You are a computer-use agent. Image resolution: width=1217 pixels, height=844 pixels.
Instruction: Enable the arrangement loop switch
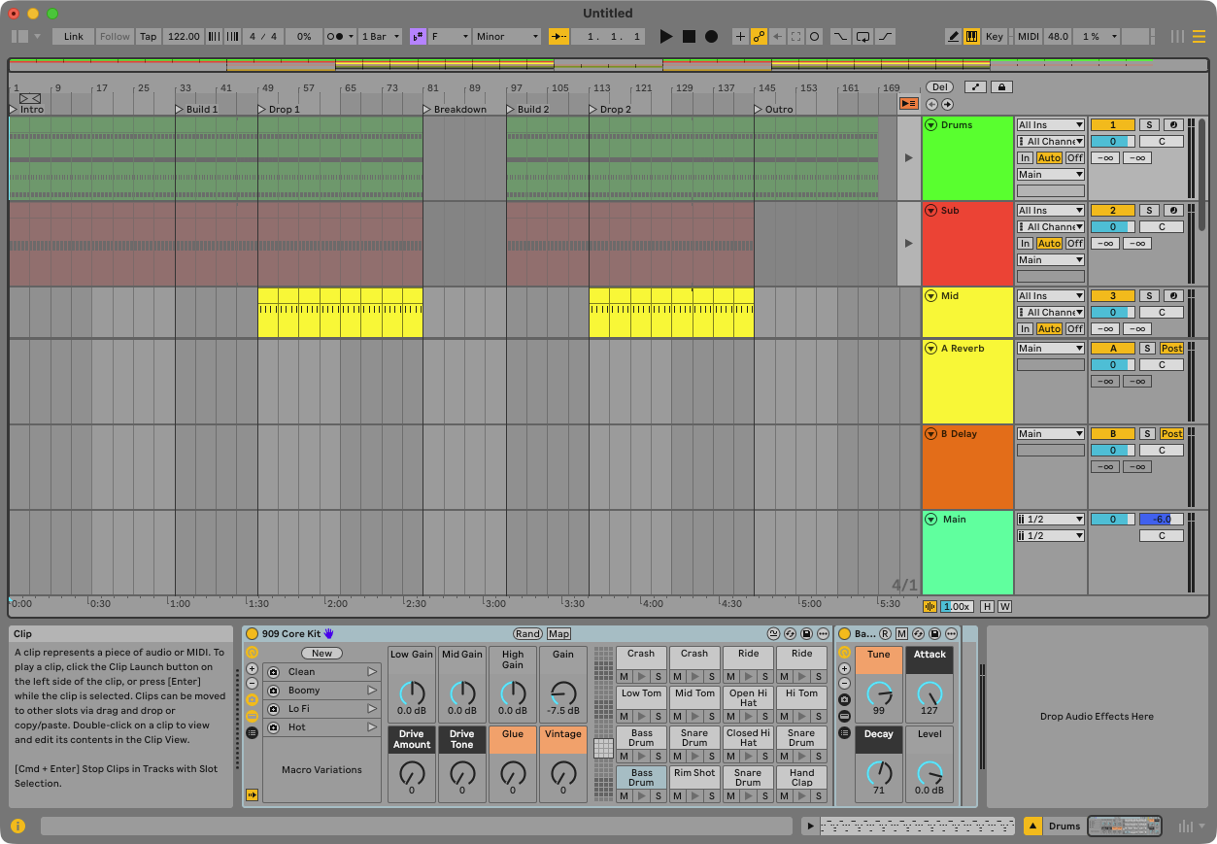pos(862,36)
